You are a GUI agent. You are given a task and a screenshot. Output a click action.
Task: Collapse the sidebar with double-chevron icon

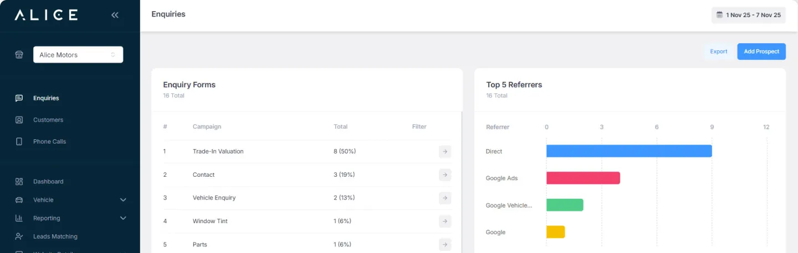(x=115, y=15)
